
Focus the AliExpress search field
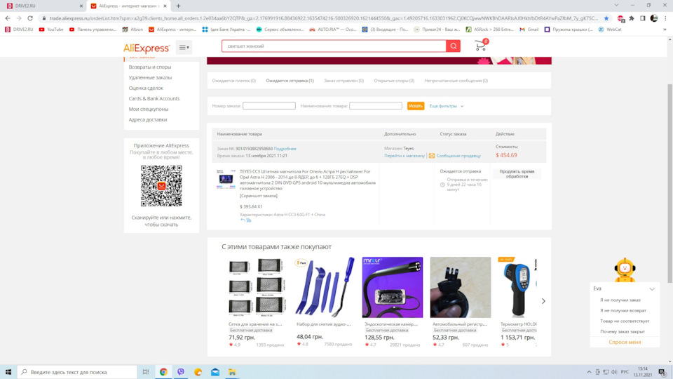(334, 46)
